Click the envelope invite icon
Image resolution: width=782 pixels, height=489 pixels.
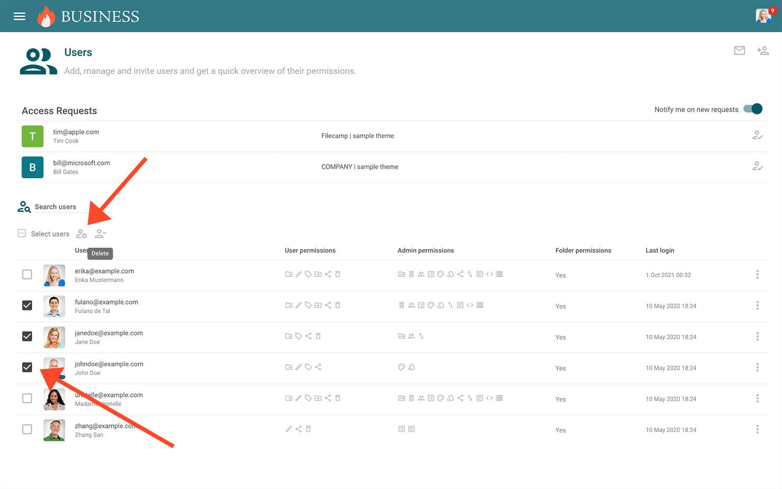[739, 50]
